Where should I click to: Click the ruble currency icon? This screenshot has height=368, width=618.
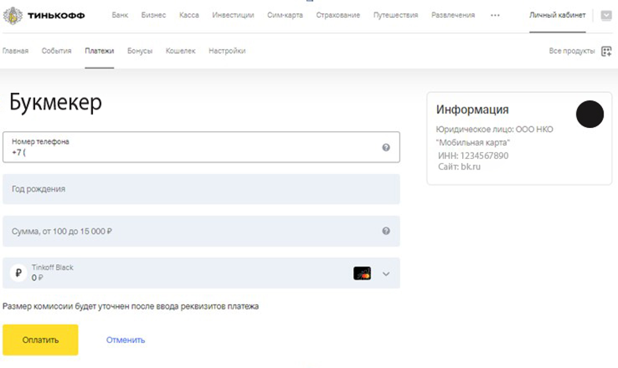coord(18,273)
